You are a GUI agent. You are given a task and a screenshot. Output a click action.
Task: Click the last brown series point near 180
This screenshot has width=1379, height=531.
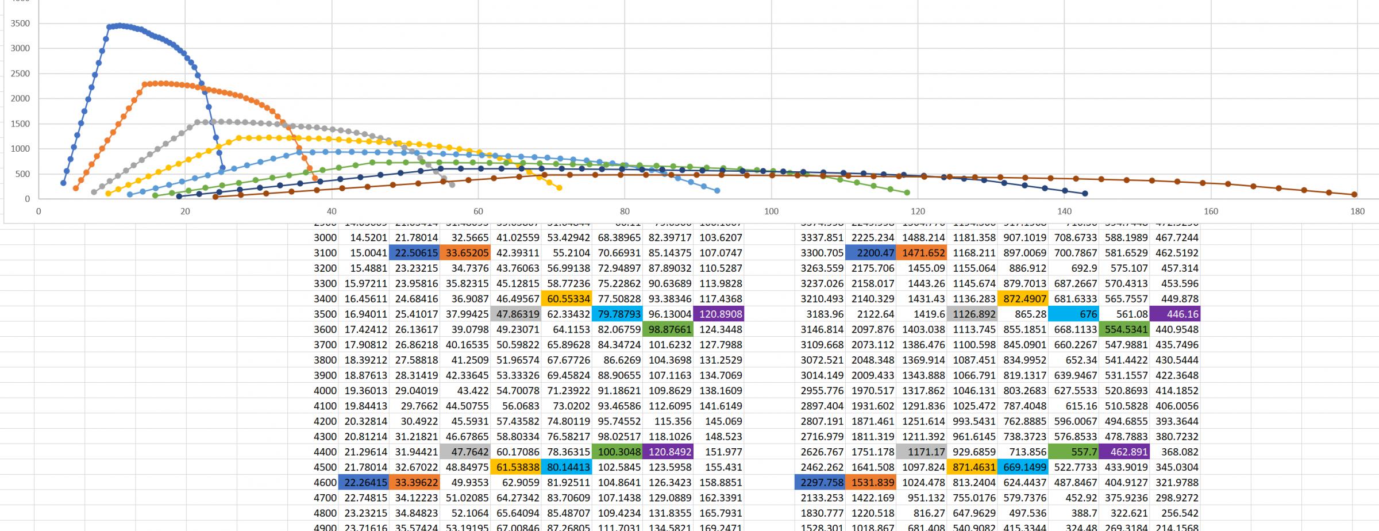point(1354,194)
